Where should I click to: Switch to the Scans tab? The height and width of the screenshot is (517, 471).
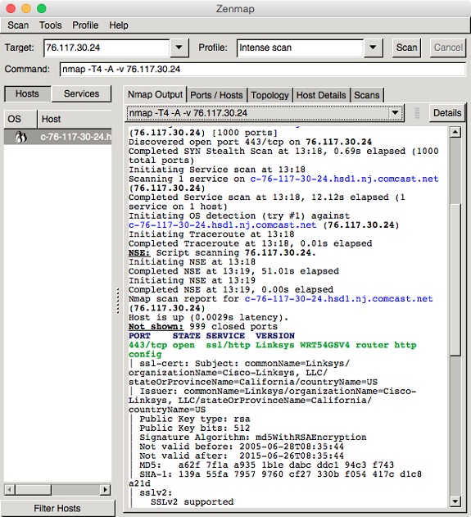pyautogui.click(x=366, y=95)
